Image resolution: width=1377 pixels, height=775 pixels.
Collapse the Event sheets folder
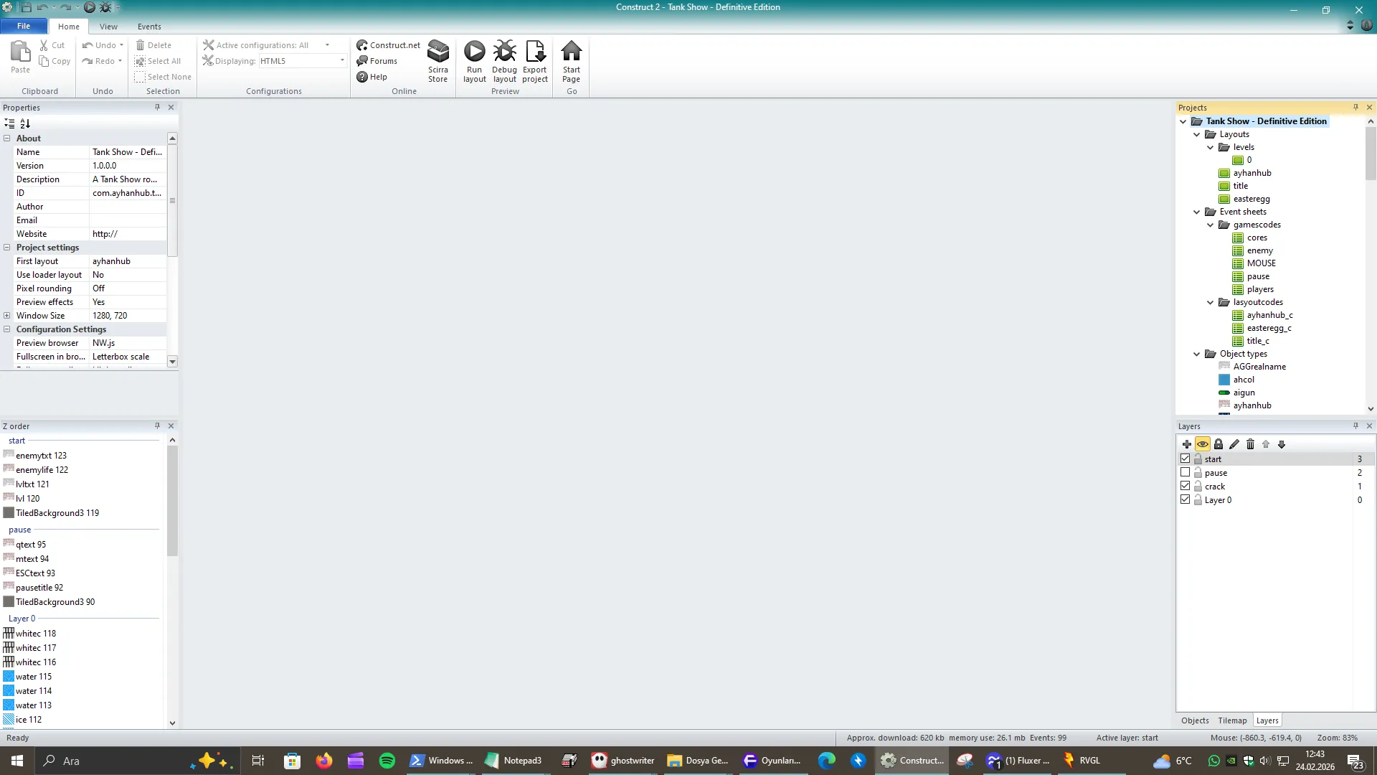coord(1196,212)
